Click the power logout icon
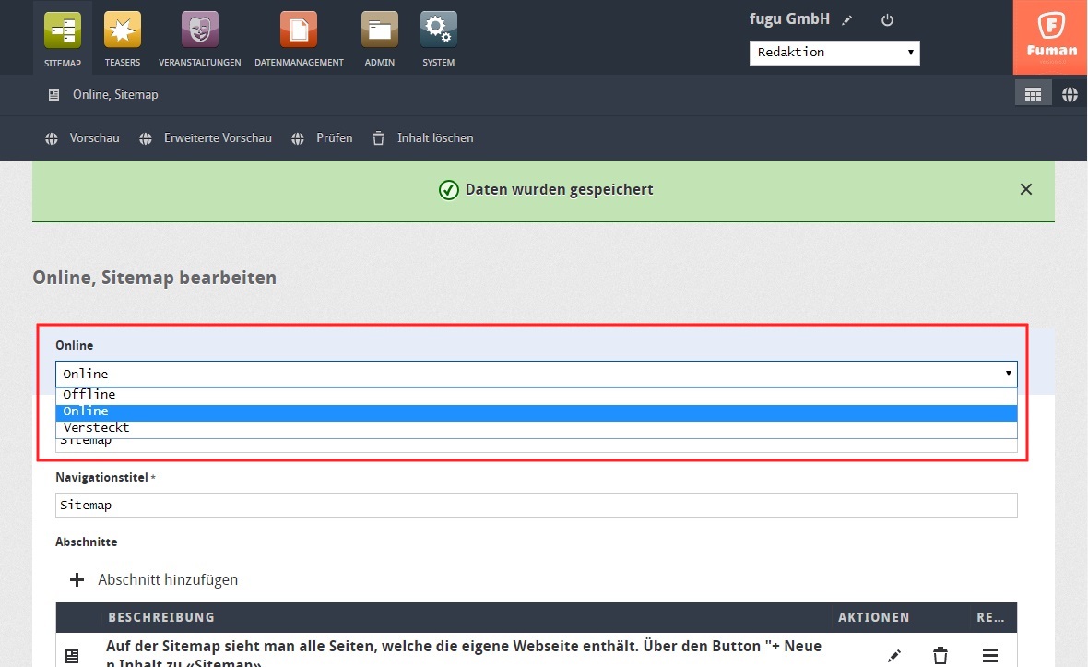This screenshot has width=1088, height=667. [888, 20]
